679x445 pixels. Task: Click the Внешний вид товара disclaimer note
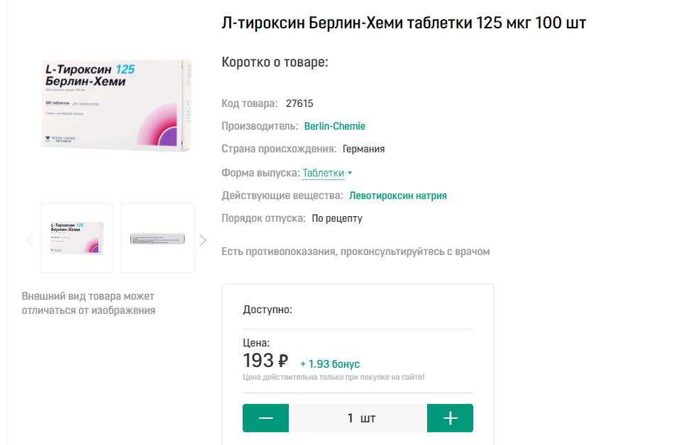pos(88,303)
